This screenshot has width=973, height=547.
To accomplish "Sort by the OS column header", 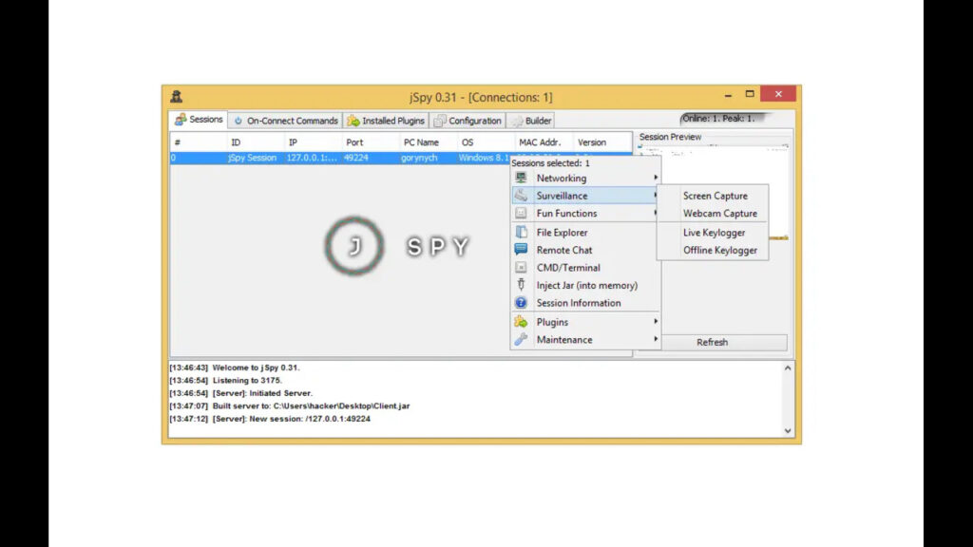I will (486, 142).
